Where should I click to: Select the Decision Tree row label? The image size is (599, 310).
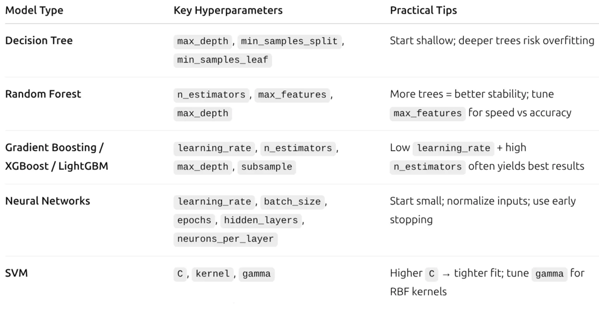(x=39, y=41)
